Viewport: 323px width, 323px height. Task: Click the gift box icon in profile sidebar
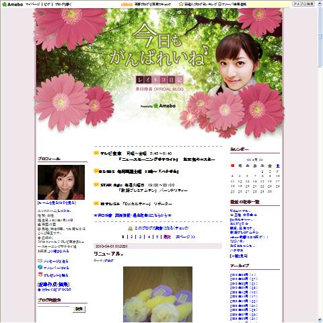tap(40, 275)
